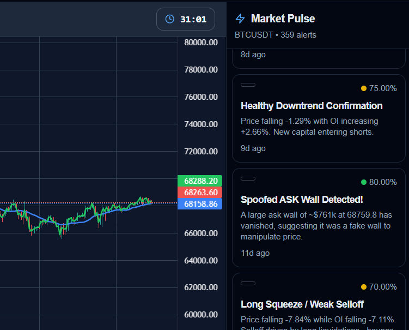The height and width of the screenshot is (330, 409).
Task: Click the Price falling -1.29% alert description
Action: point(309,127)
